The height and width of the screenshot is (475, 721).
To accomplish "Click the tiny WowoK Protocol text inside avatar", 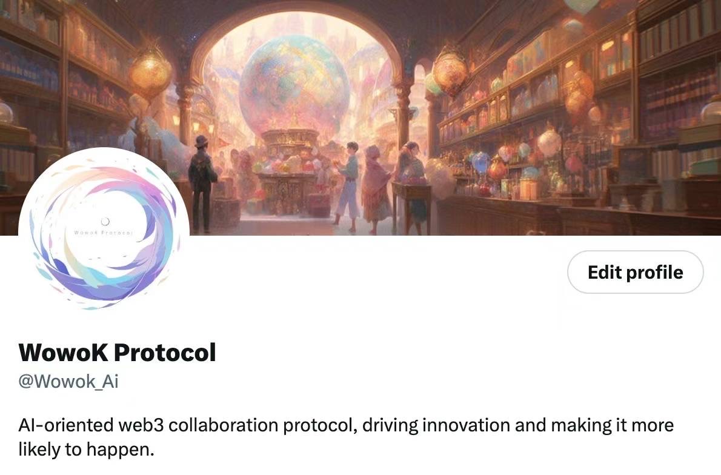I will 104,233.
